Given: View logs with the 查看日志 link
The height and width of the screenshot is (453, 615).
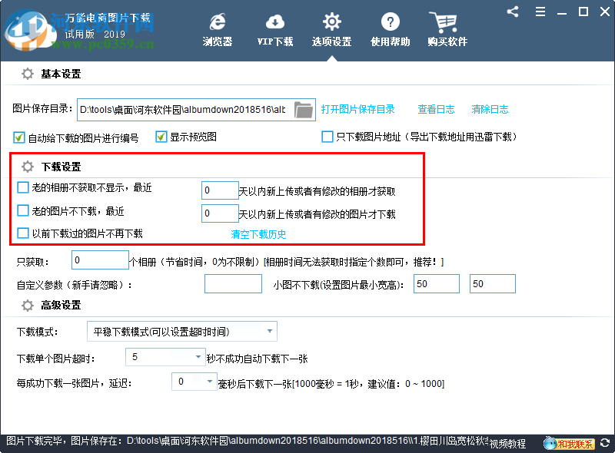Looking at the screenshot, I should tap(436, 109).
